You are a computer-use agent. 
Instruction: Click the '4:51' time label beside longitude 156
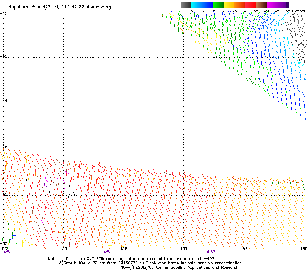[108, 252]
